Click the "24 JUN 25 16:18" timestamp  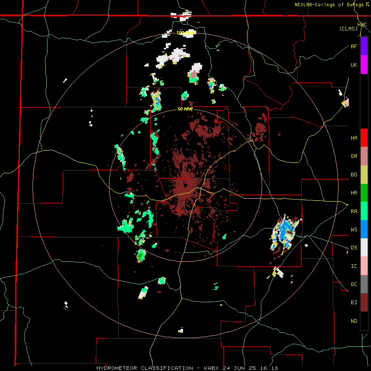point(250,368)
